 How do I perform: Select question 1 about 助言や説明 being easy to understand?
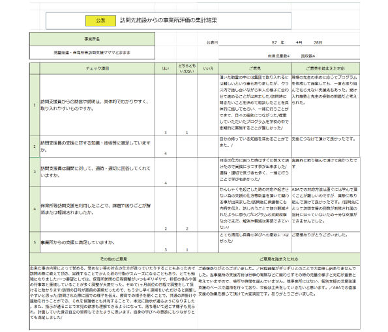coord(97,105)
